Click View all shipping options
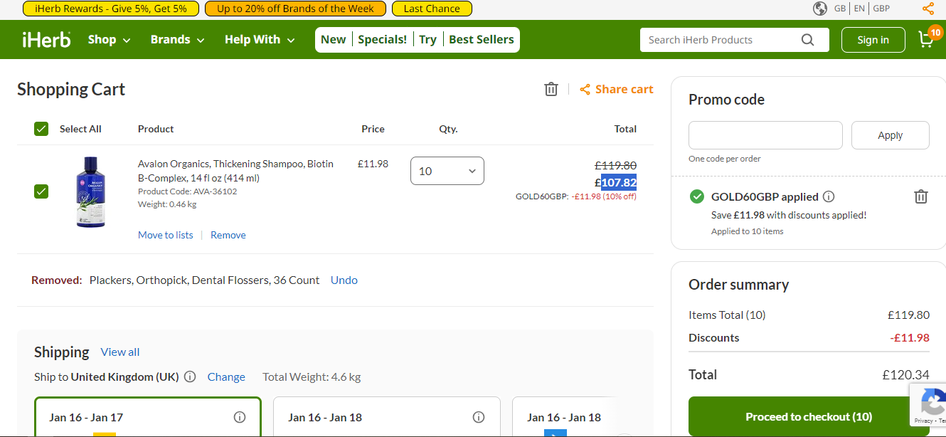Viewport: 946px width, 437px height. click(120, 352)
